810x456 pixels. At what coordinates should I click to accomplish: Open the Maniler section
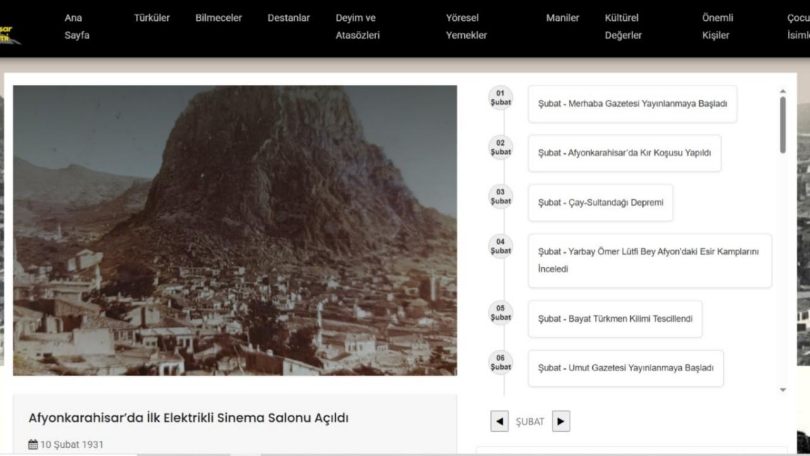[563, 18]
